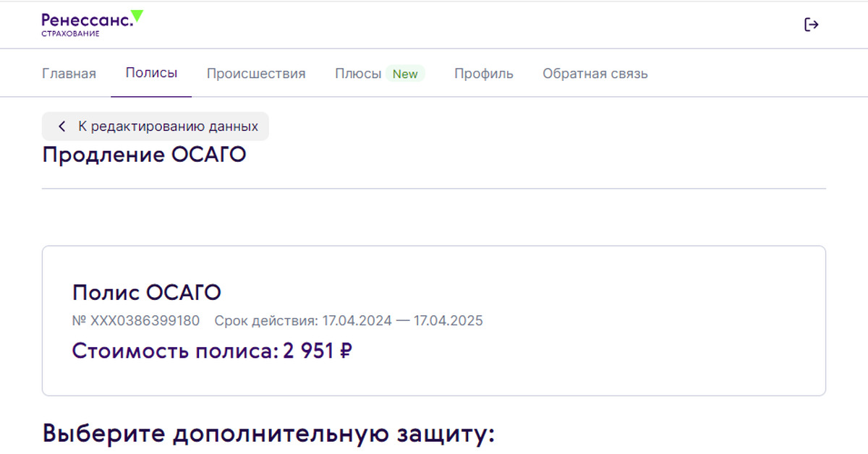The height and width of the screenshot is (454, 868).
Task: Click the Продление ОСАГО heading
Action: [144, 155]
